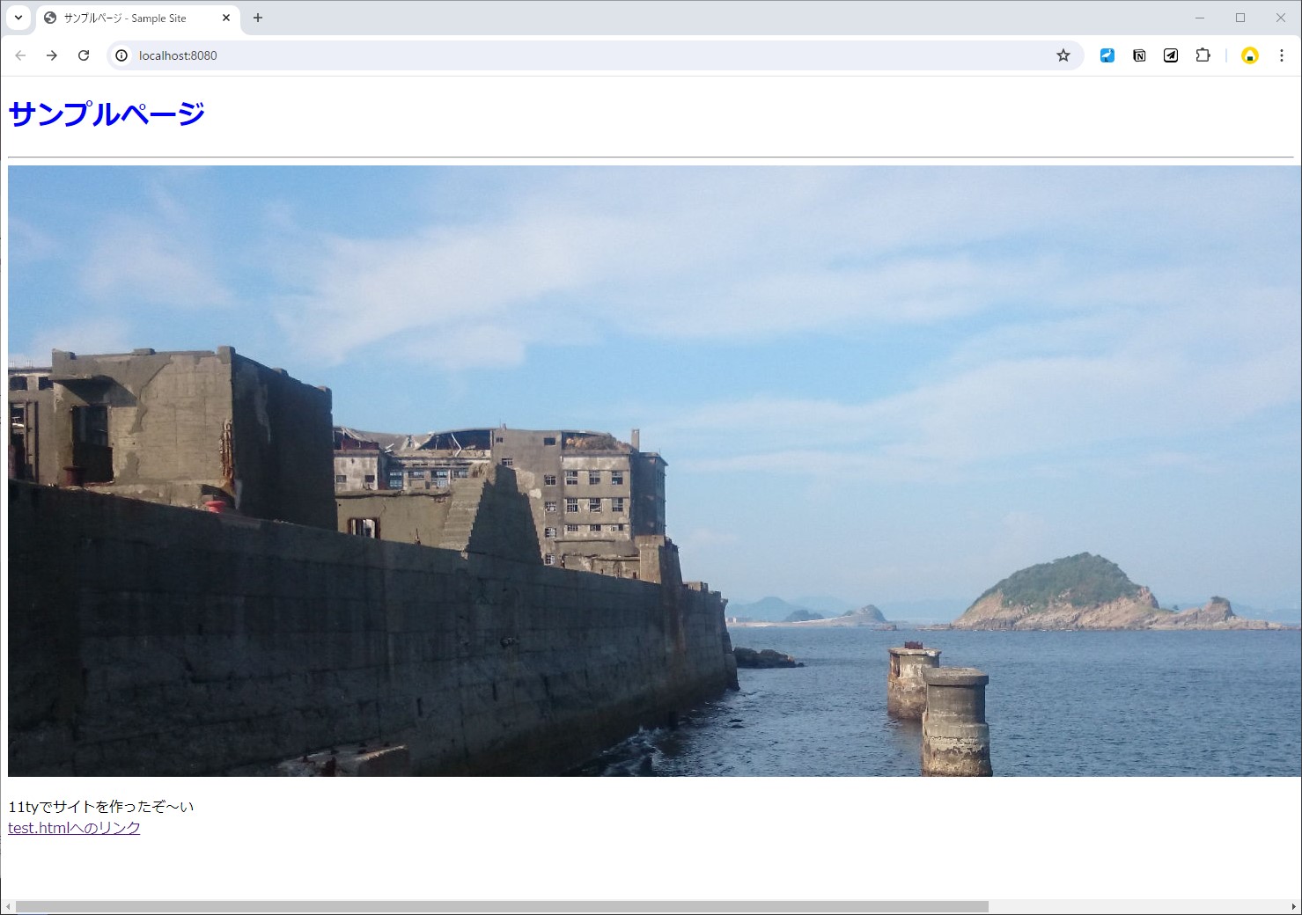Open the paper plane extension icon

pyautogui.click(x=1171, y=55)
